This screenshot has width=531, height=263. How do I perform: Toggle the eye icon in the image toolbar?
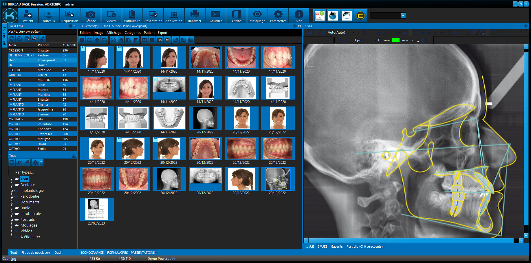(x=97, y=40)
